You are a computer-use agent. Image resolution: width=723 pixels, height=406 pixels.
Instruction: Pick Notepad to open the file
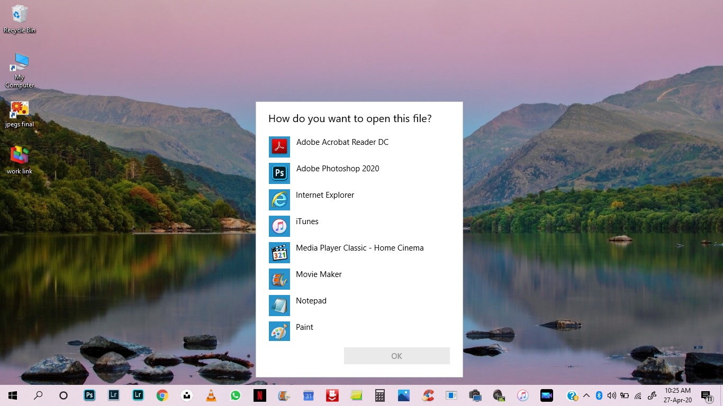pyautogui.click(x=359, y=306)
